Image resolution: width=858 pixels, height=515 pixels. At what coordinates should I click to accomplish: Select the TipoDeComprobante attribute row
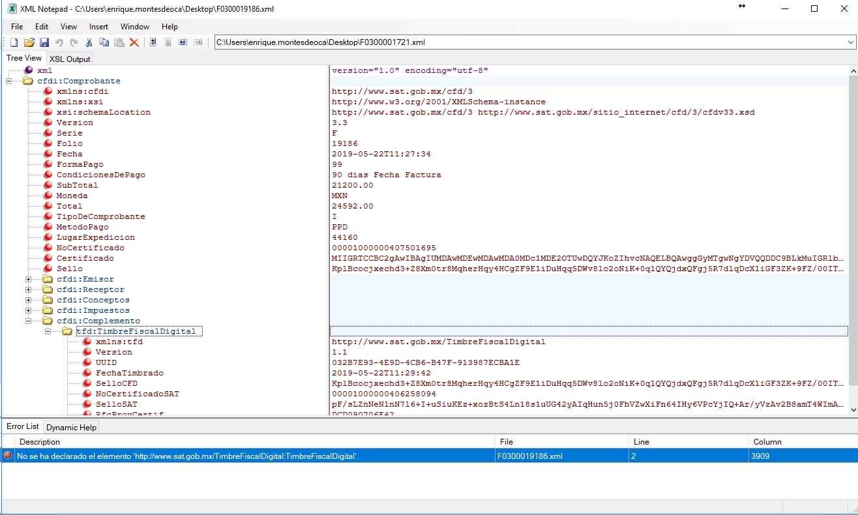coord(101,216)
